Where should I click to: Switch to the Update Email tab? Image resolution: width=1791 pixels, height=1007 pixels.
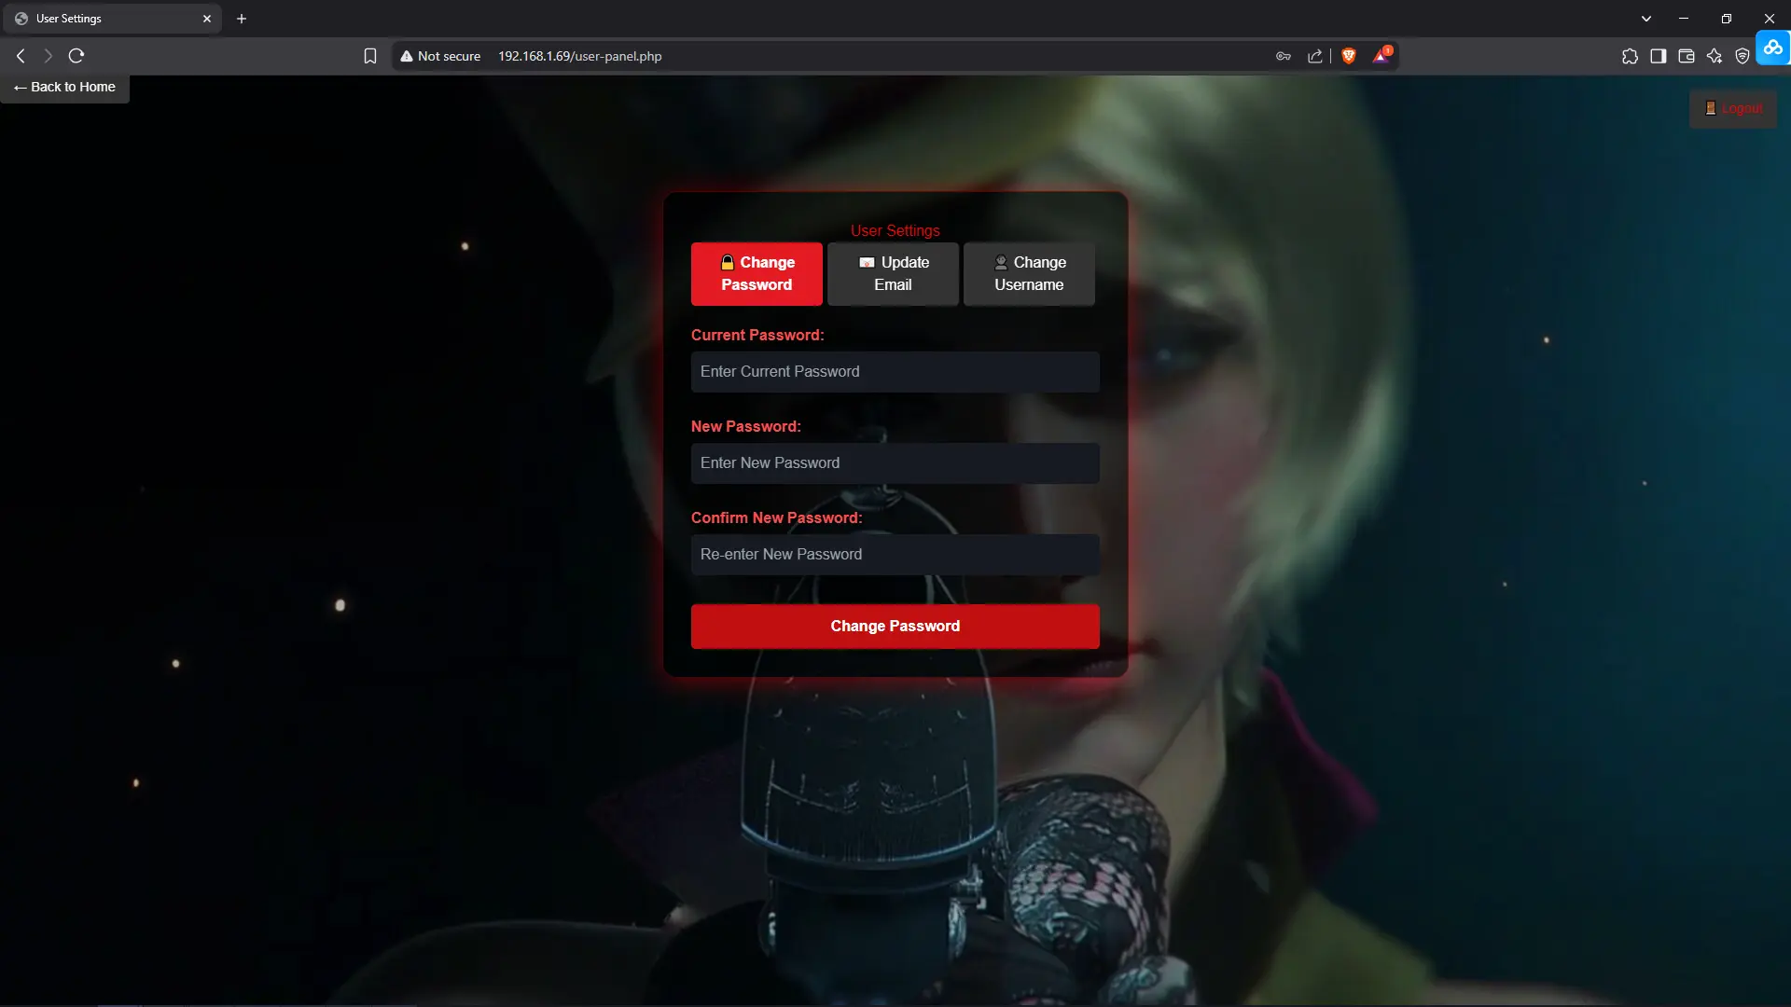[893, 274]
